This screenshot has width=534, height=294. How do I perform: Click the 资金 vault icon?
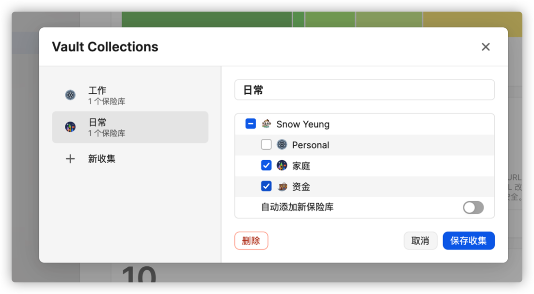pos(282,186)
